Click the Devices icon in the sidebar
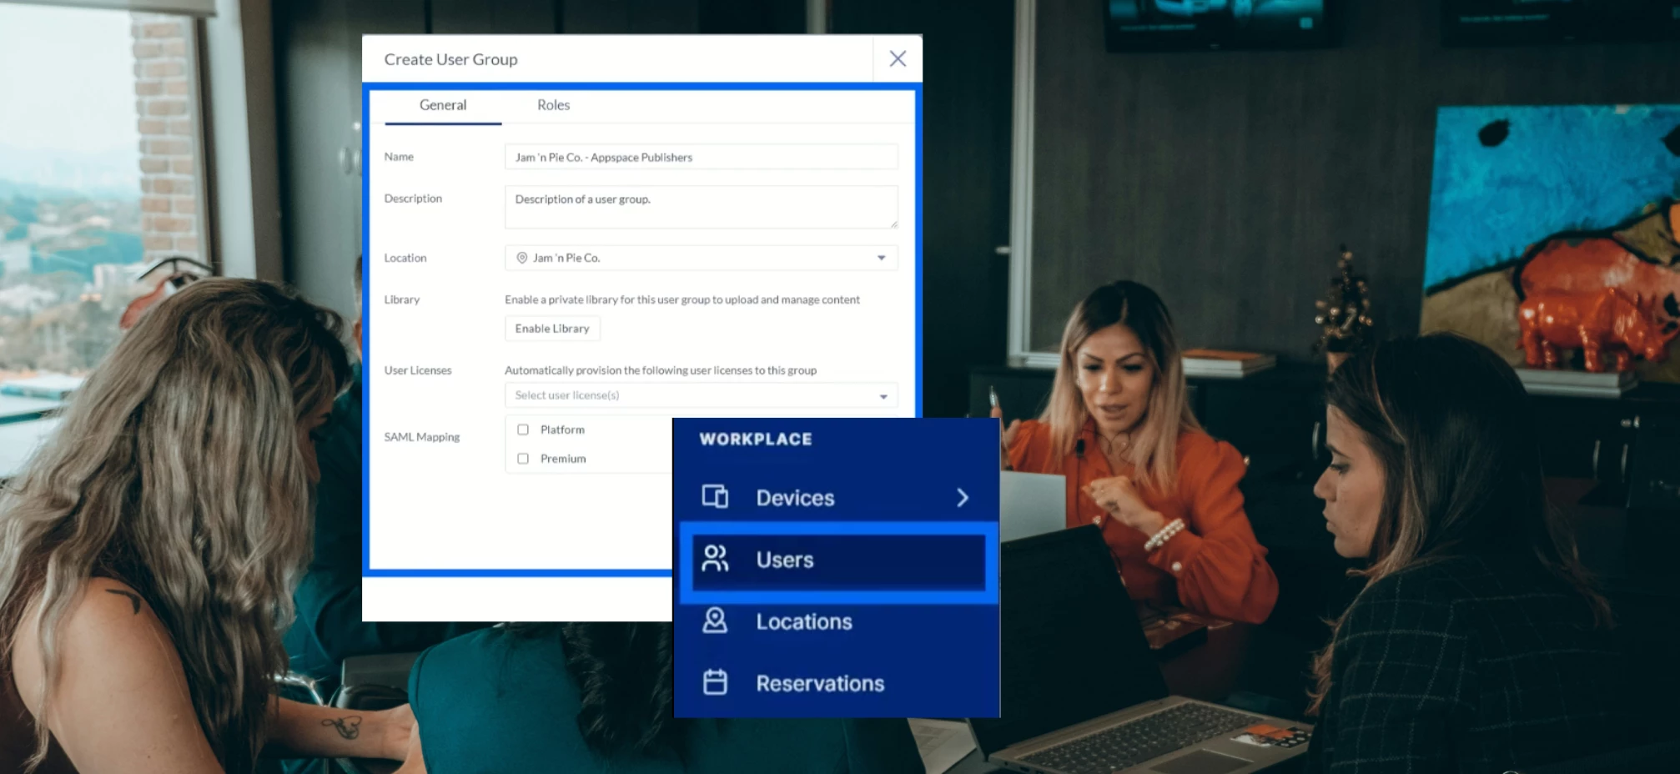 [715, 496]
